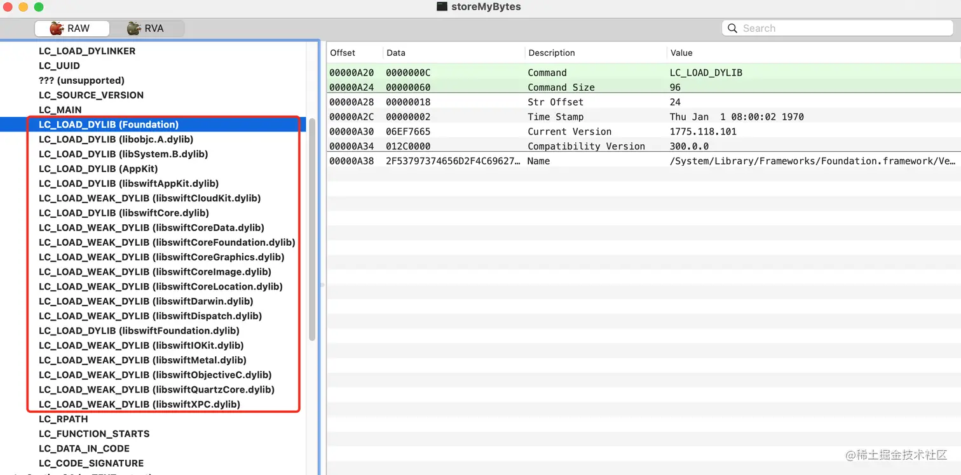Click offset cell 00000A20
Screen dimensions: 961x475
[351, 72]
